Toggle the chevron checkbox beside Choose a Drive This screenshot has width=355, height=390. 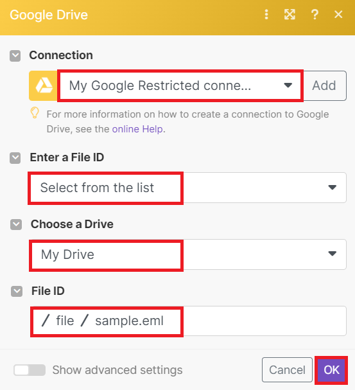(16, 225)
